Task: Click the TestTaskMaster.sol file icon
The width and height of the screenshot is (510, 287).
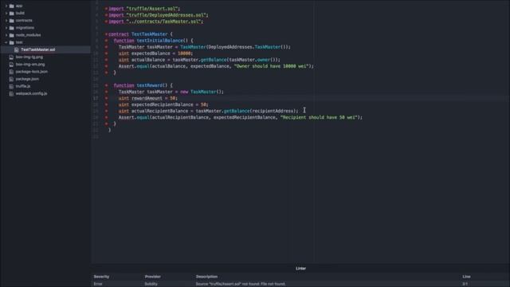Action: (x=16, y=49)
